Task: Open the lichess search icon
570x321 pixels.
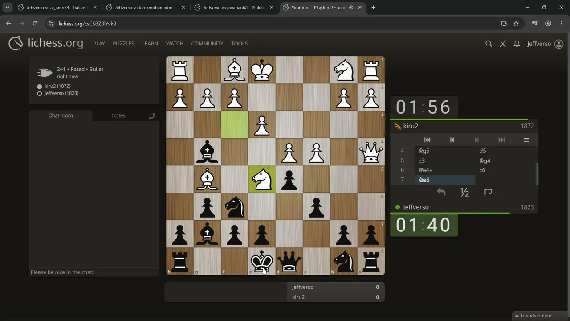Action: [489, 44]
